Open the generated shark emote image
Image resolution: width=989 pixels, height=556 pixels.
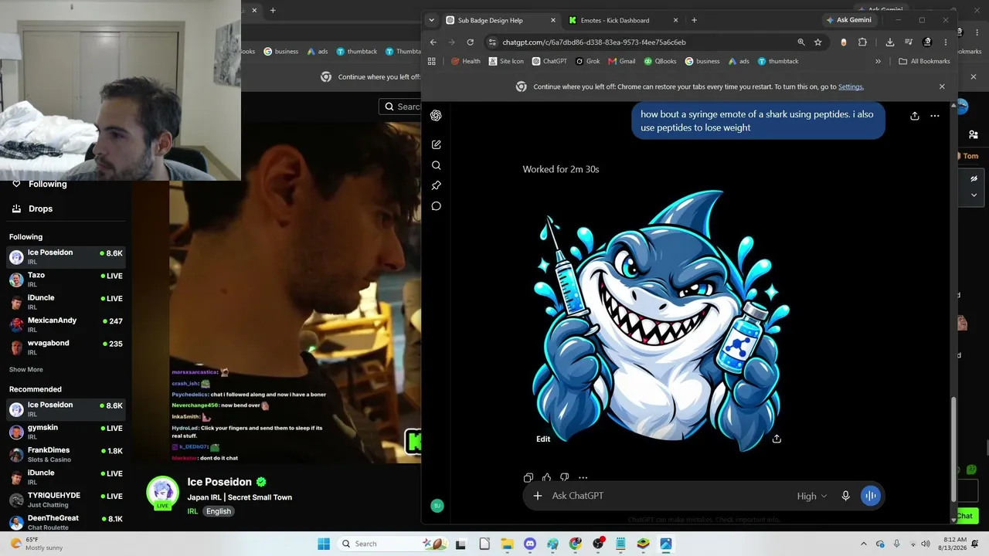point(660,321)
